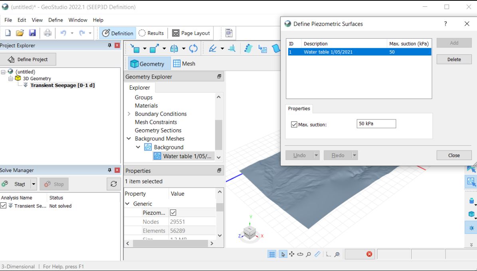Select the pointer tool below the viewport
The height and width of the screenshot is (271, 477).
pos(283,254)
